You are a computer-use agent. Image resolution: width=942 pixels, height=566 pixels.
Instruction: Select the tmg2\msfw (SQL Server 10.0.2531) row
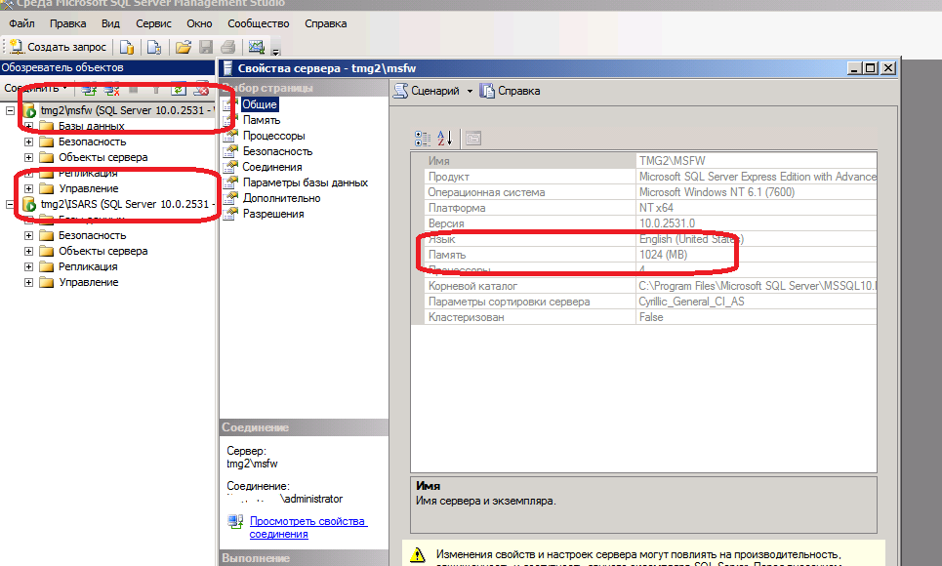click(x=127, y=110)
